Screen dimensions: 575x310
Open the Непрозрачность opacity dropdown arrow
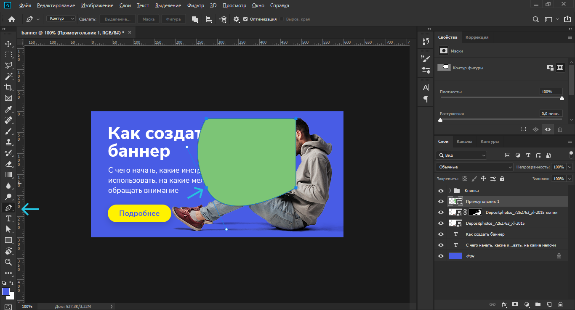pos(570,167)
